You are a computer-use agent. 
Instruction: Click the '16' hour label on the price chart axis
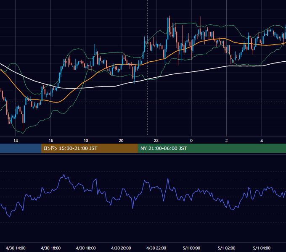(x=51, y=141)
